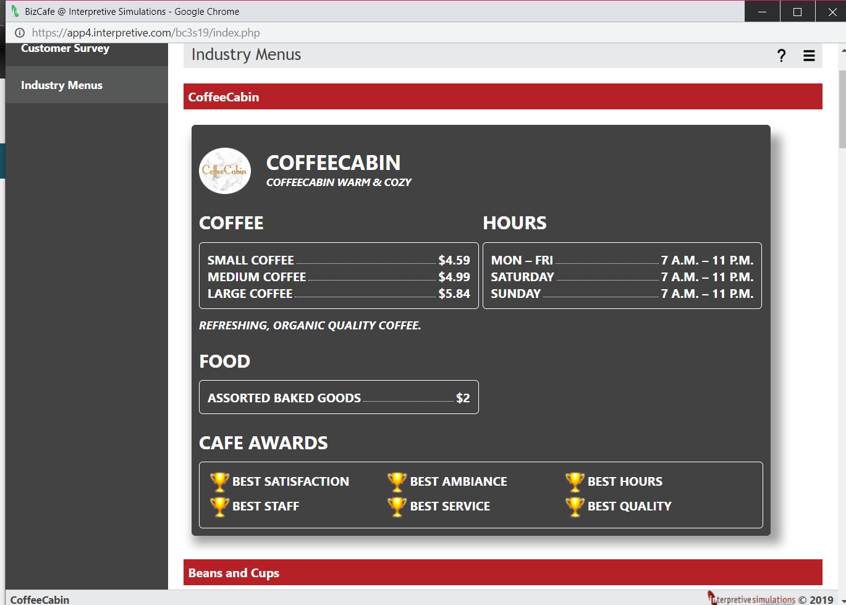Click the Best Hours trophy icon

point(575,481)
